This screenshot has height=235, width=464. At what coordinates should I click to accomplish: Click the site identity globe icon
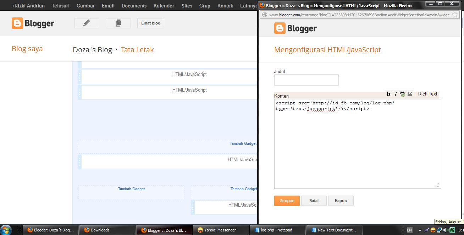pos(265,15)
